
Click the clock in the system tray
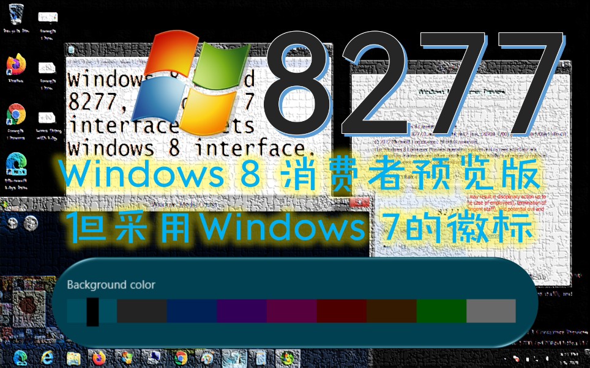(568, 358)
